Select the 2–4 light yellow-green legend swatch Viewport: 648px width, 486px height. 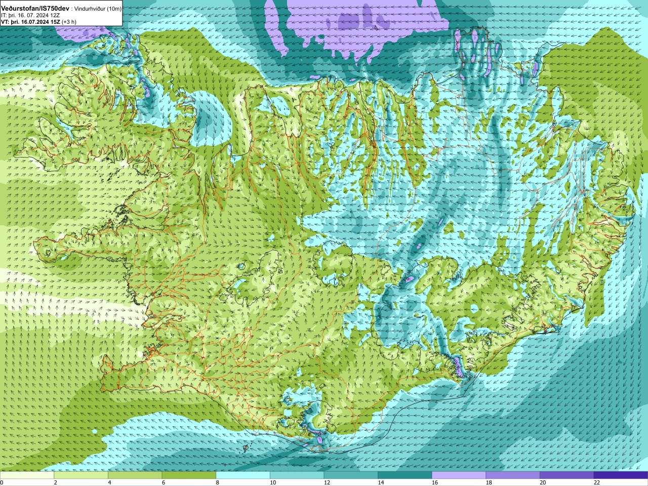tap(81, 475)
